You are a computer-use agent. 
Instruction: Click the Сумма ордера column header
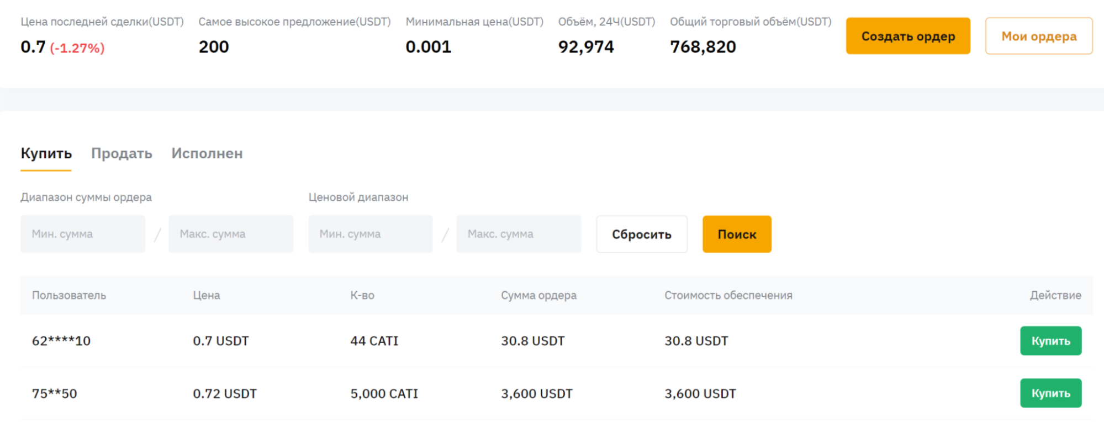click(x=538, y=295)
